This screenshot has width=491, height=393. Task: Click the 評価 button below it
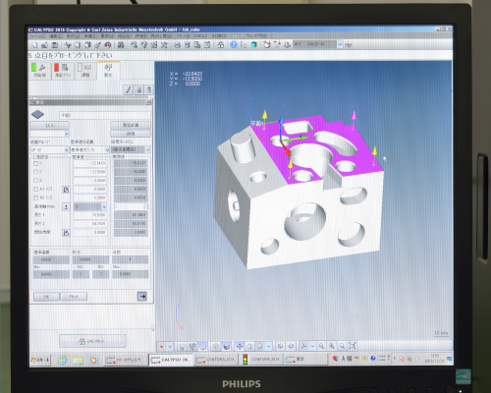click(x=131, y=134)
